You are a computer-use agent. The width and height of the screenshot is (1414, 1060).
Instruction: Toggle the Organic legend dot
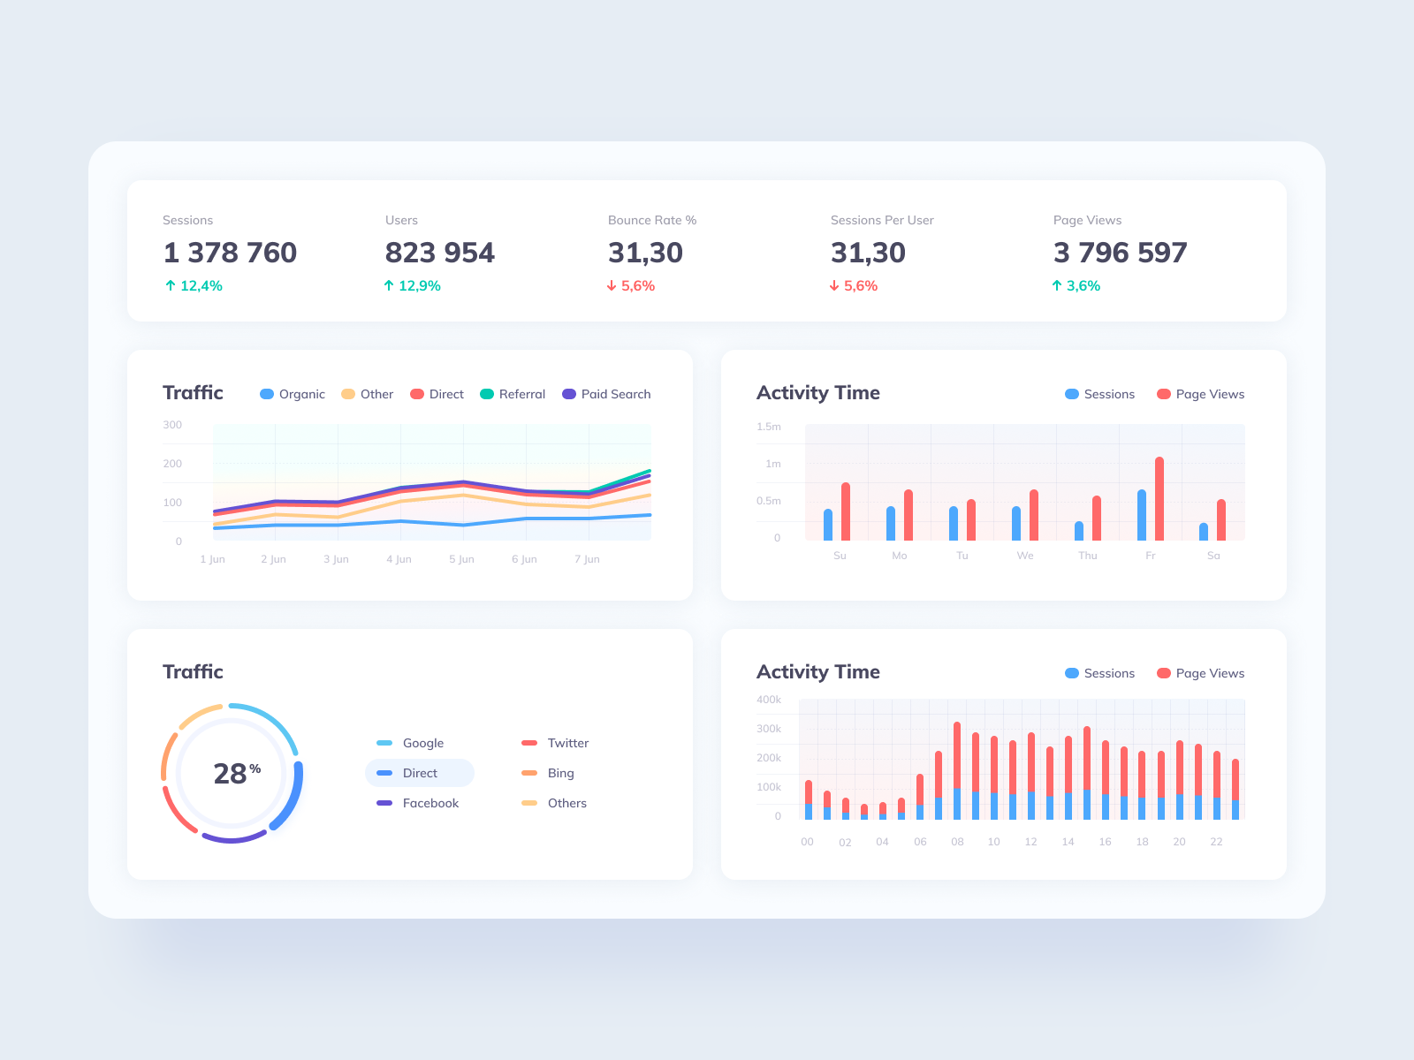coord(266,394)
